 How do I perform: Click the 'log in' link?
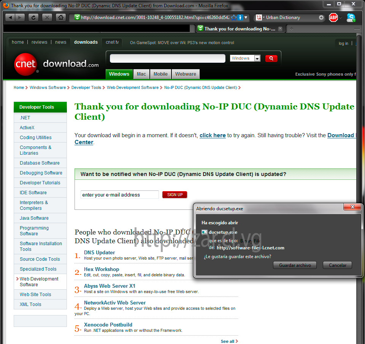coord(343,43)
